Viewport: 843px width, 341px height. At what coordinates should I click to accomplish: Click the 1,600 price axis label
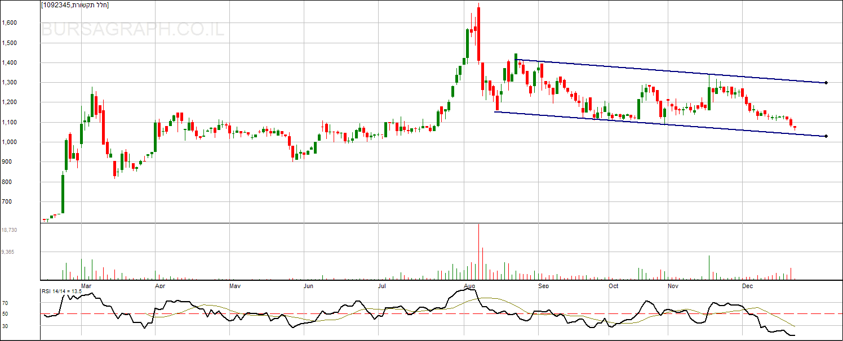[10, 23]
